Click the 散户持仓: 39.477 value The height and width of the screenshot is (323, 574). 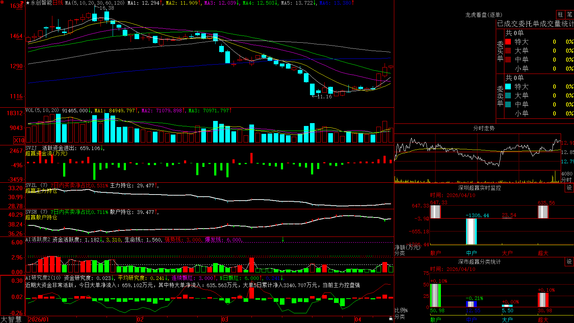click(132, 212)
